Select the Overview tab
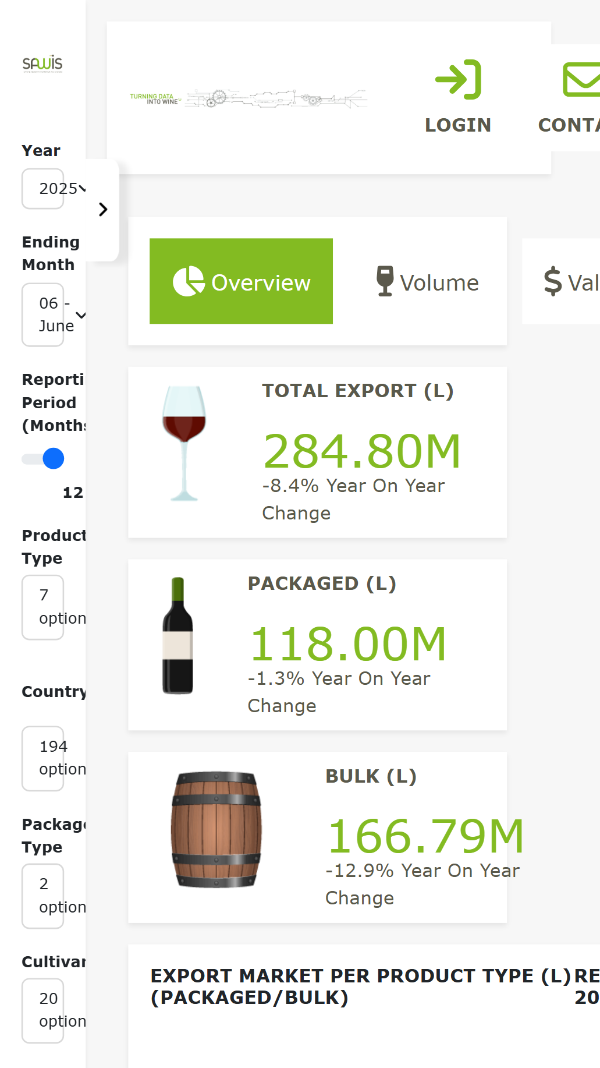Viewport: 600px width, 1068px height. pyautogui.click(x=241, y=281)
